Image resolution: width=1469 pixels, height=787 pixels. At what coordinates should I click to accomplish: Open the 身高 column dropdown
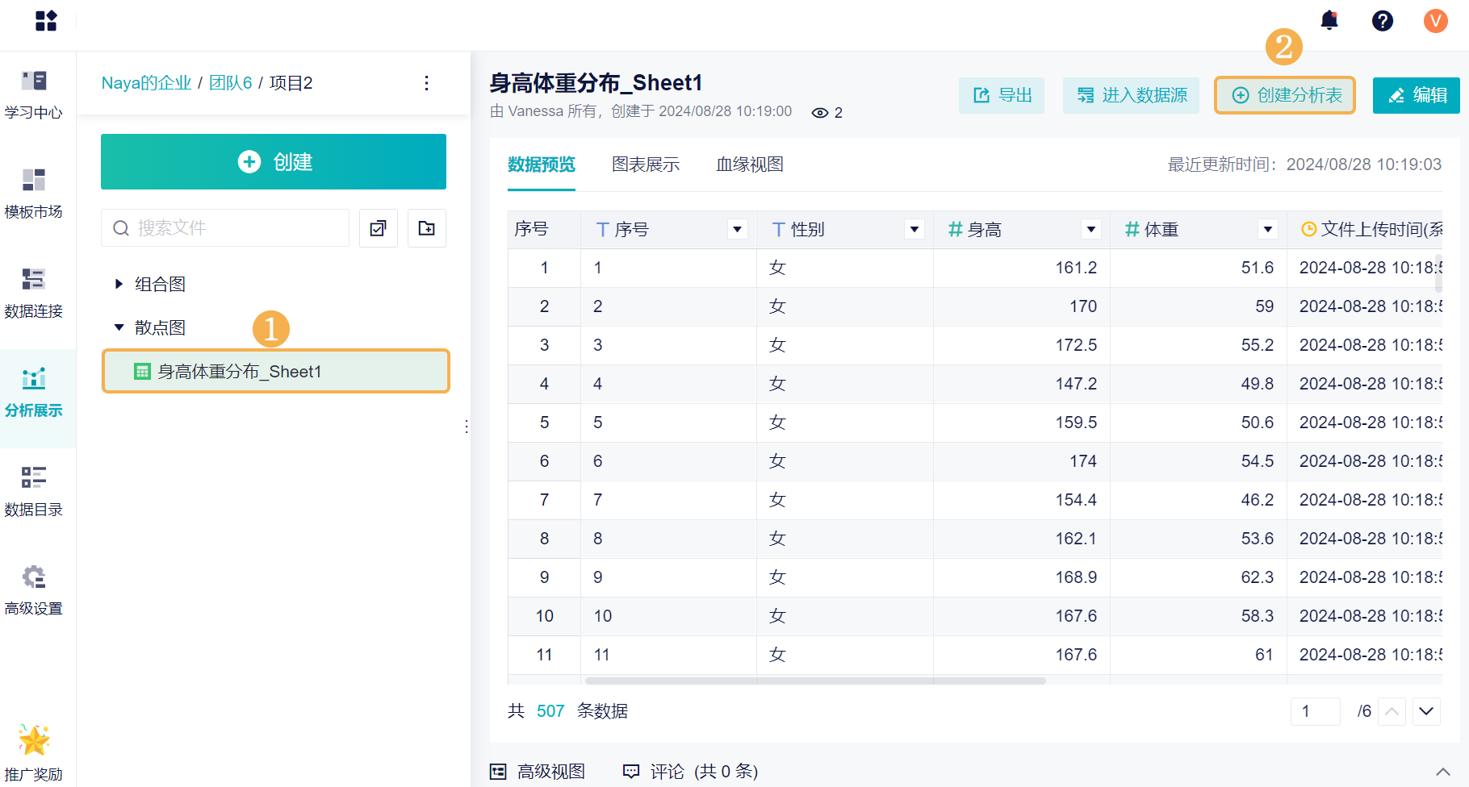(1090, 230)
